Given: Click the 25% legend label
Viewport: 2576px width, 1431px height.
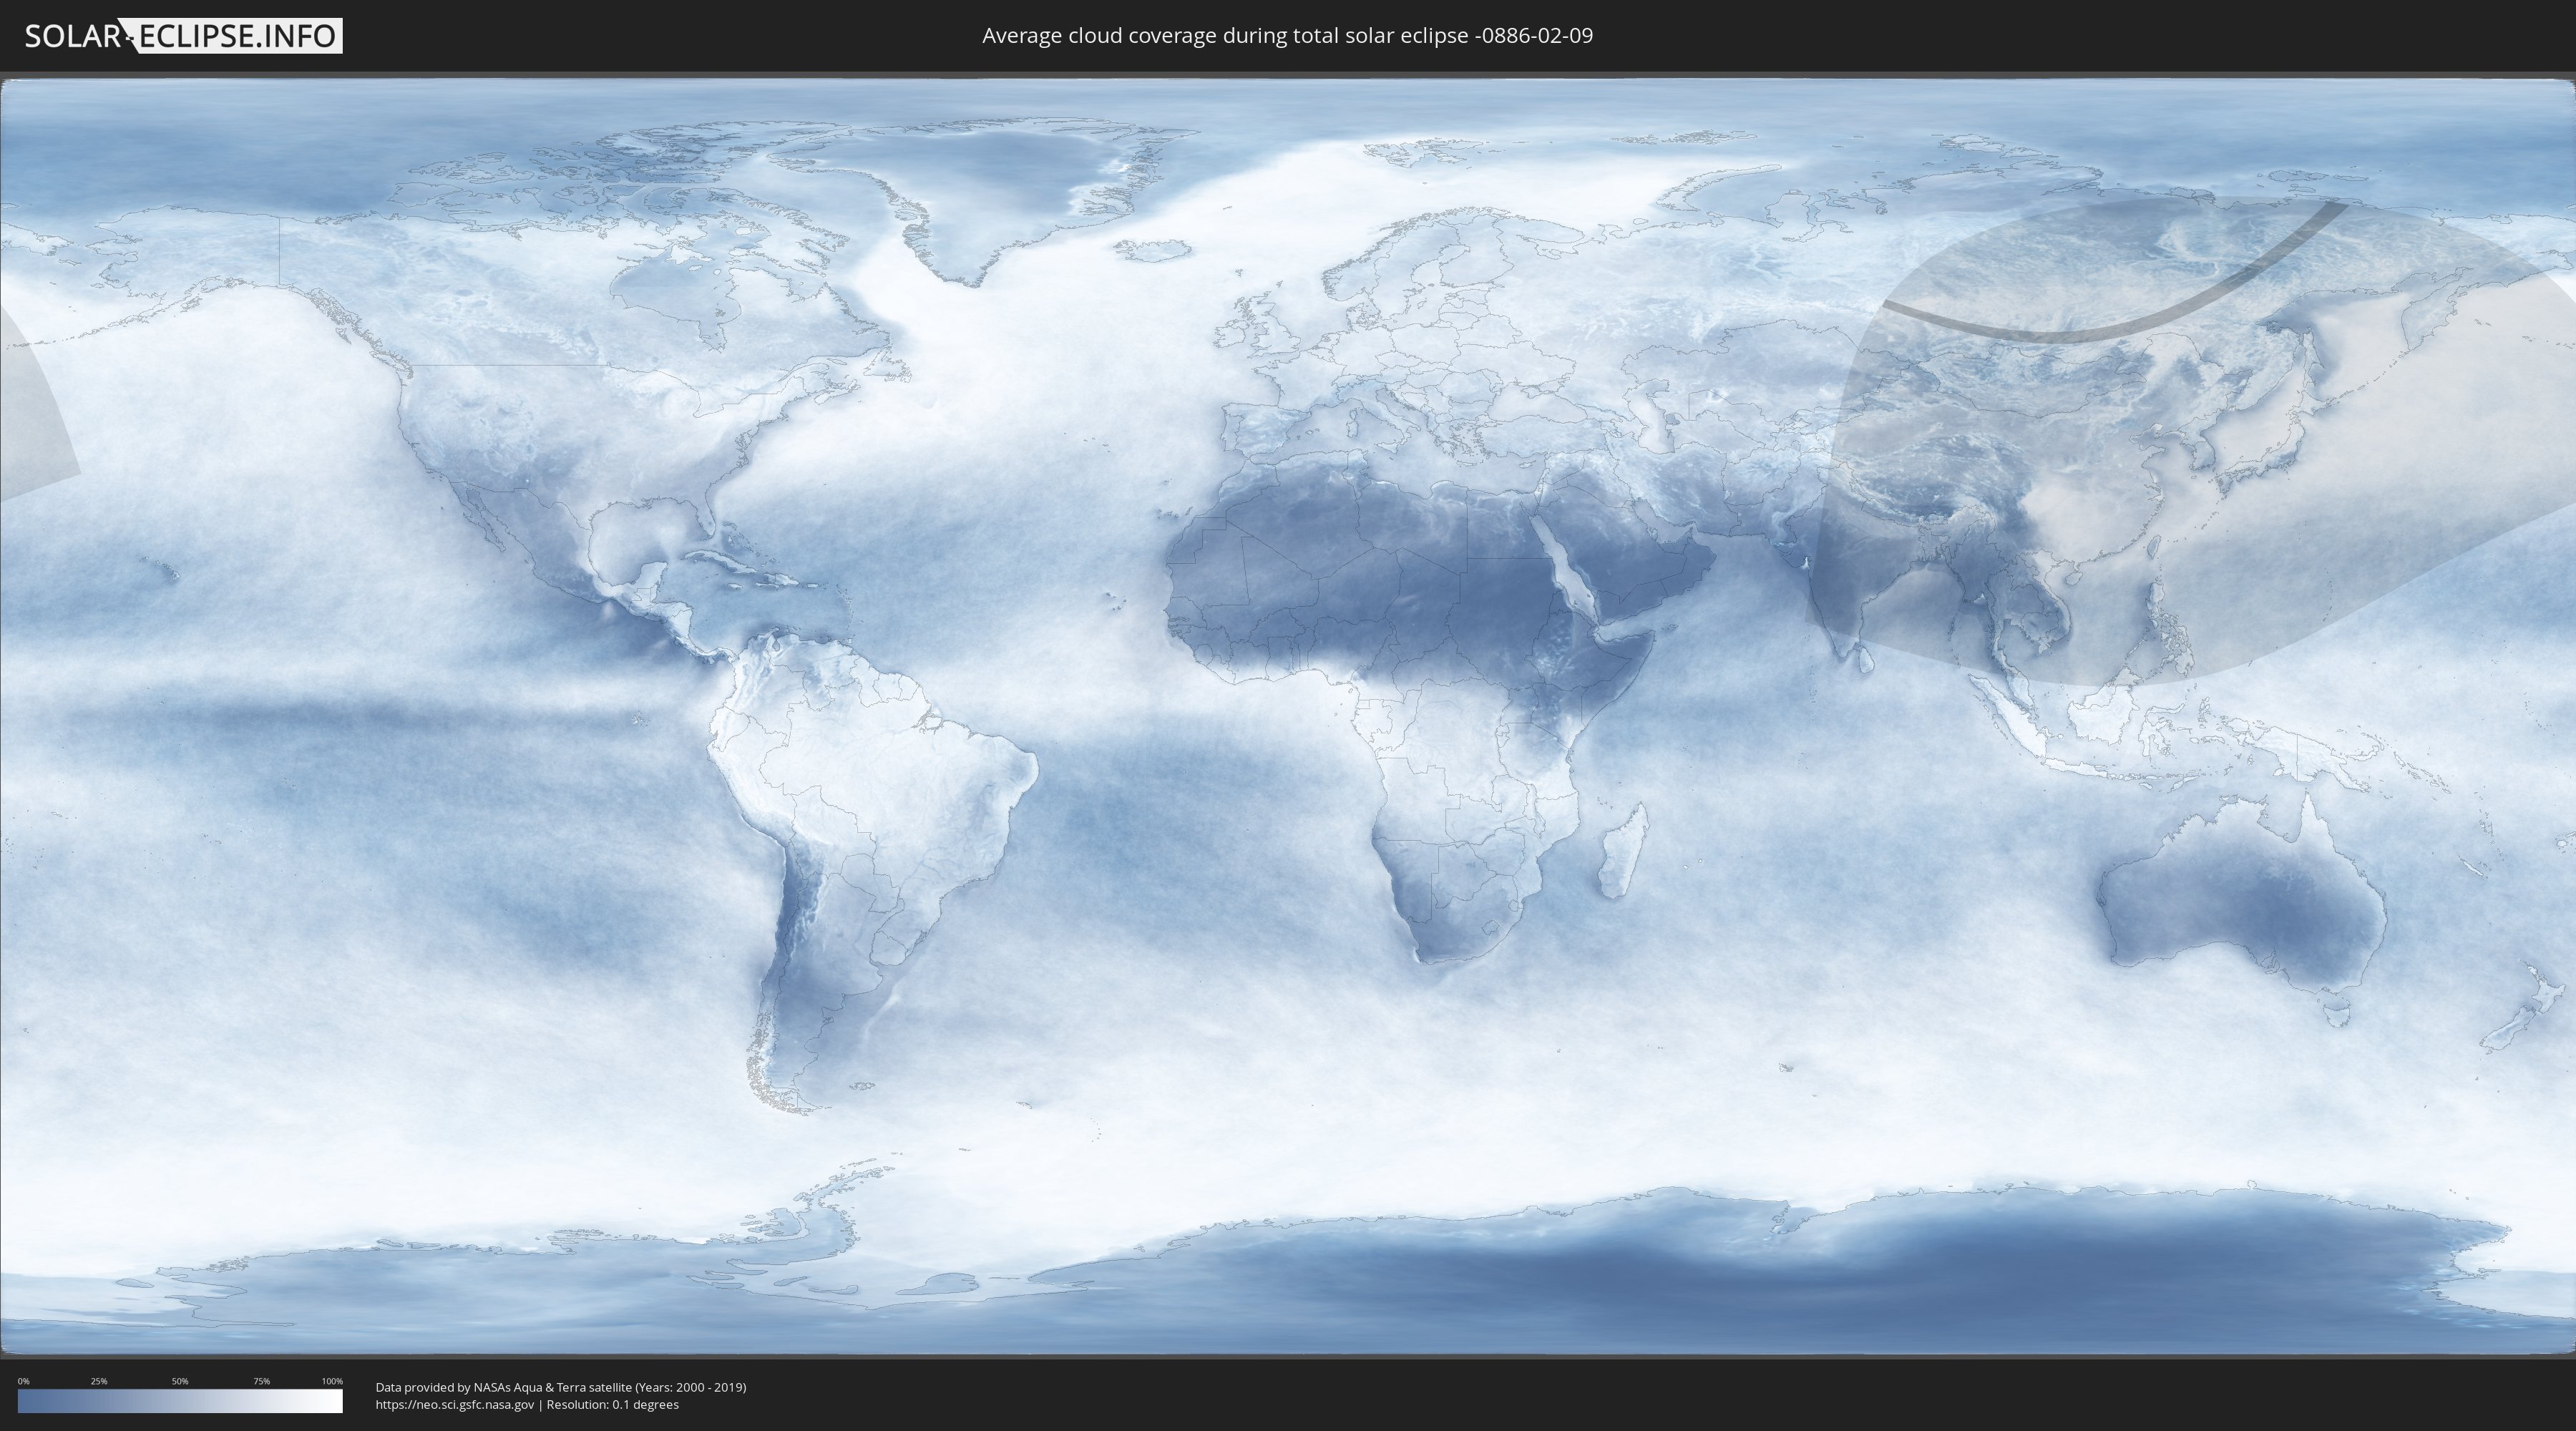Looking at the screenshot, I should (x=99, y=1381).
